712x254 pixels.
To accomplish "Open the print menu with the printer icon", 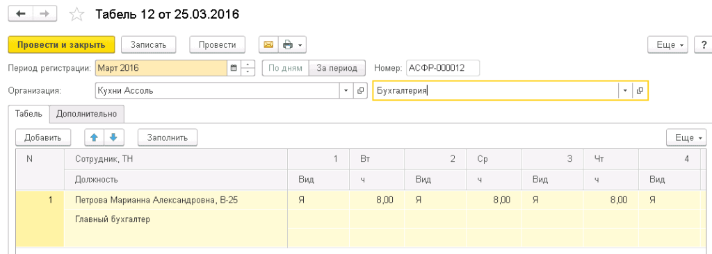I will (x=293, y=45).
